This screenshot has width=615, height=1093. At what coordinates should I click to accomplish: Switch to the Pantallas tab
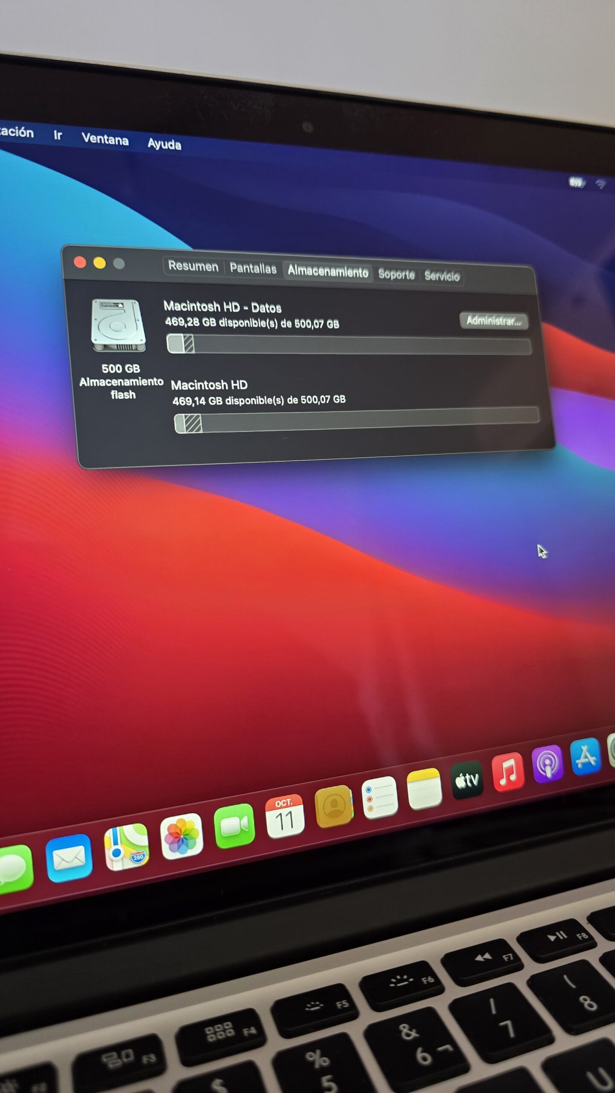[x=253, y=269]
